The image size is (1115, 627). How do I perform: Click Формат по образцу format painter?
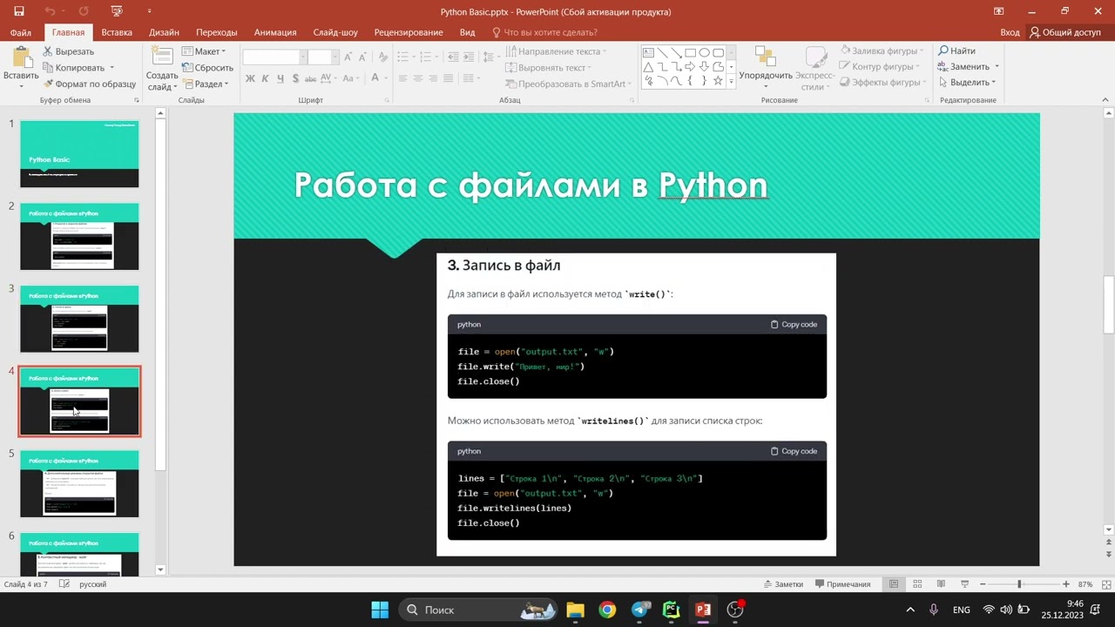tap(89, 84)
